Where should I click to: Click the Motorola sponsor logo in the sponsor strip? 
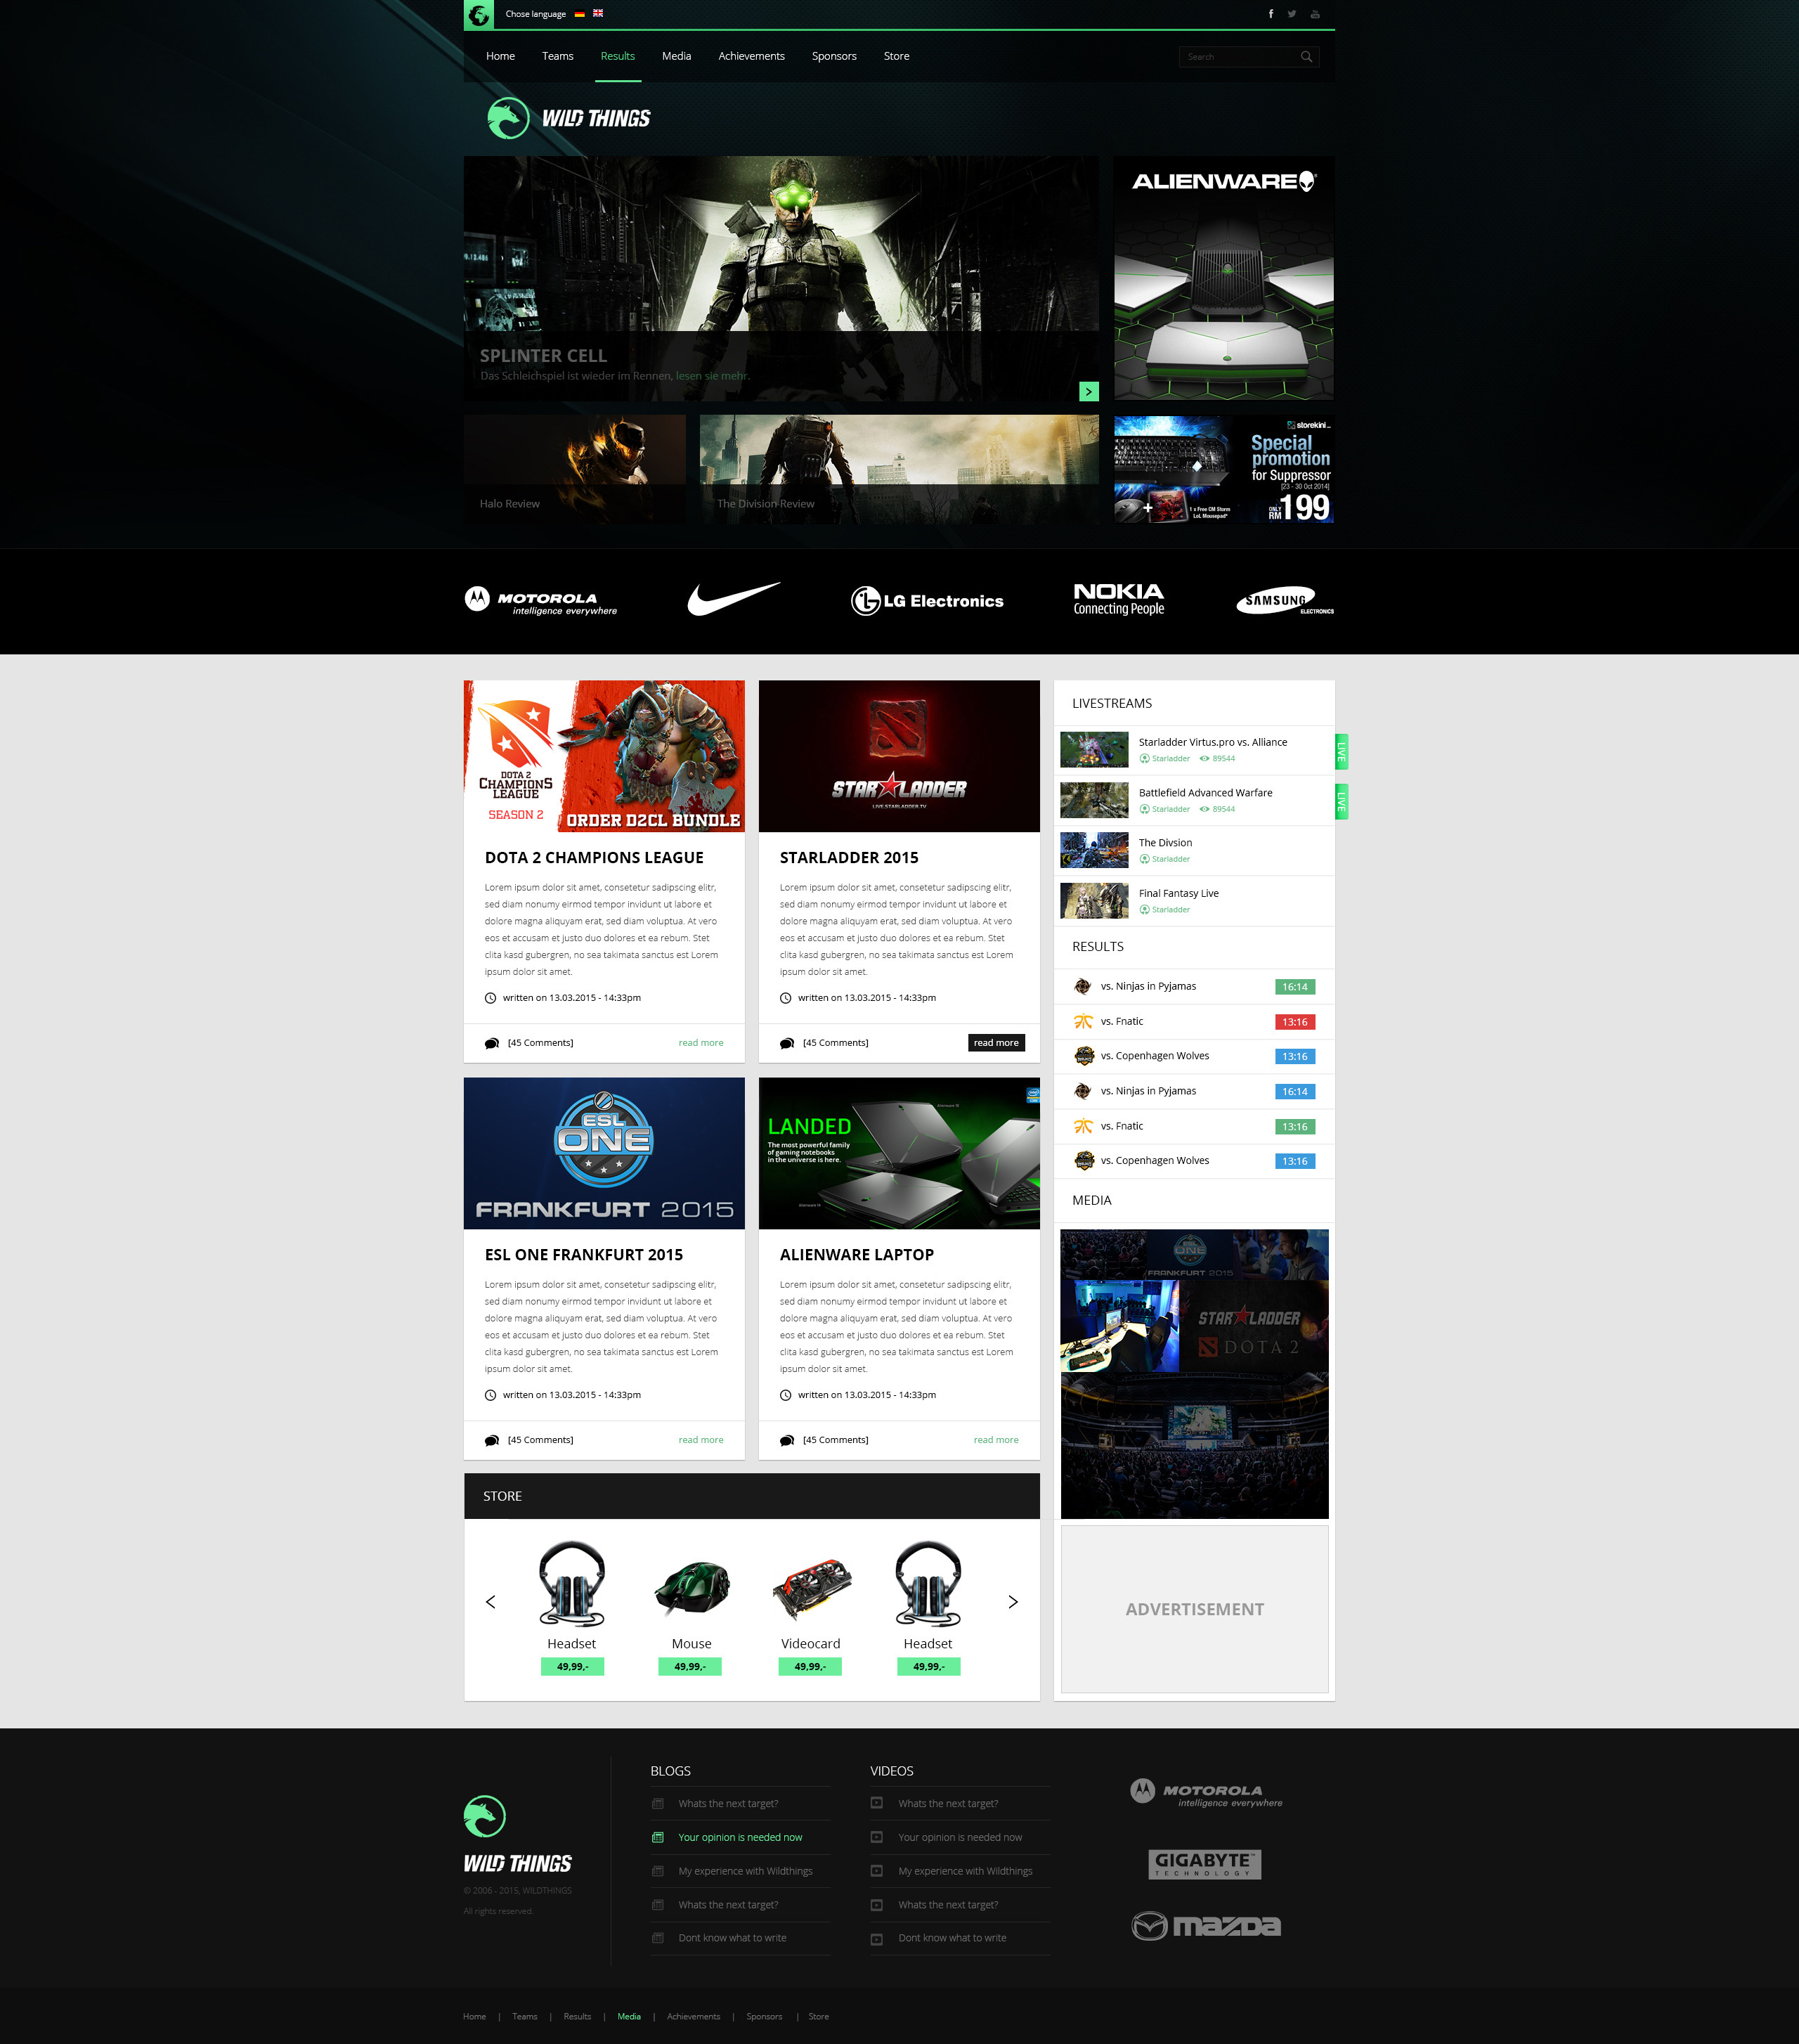point(541,601)
